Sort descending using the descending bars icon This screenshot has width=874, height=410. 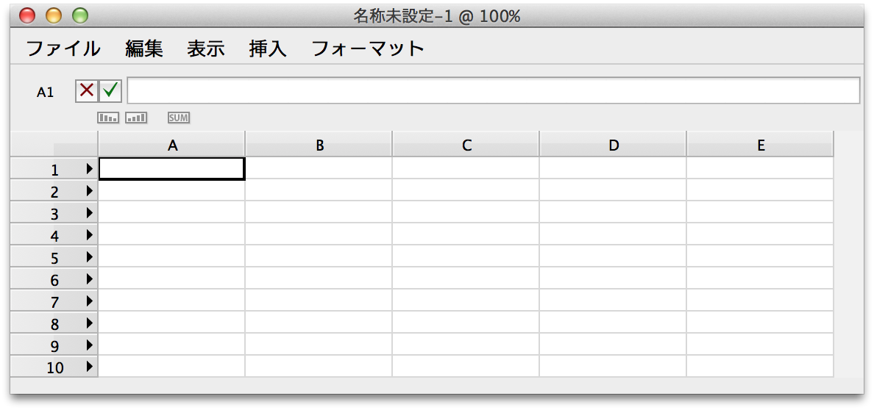point(108,118)
